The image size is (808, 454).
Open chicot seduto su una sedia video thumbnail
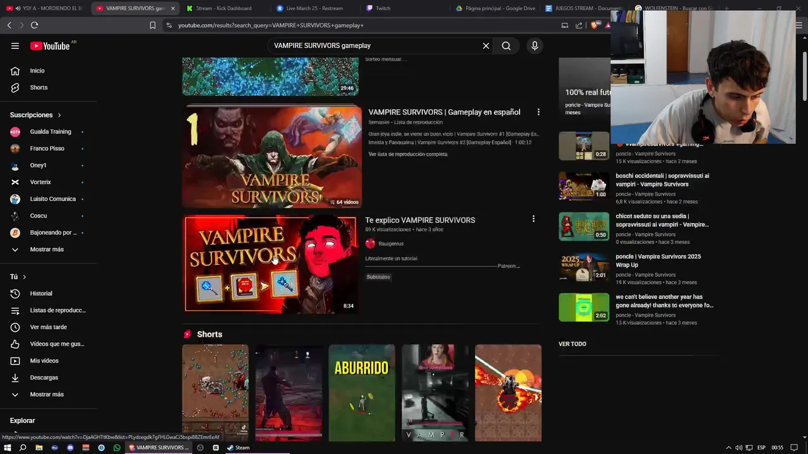584,226
